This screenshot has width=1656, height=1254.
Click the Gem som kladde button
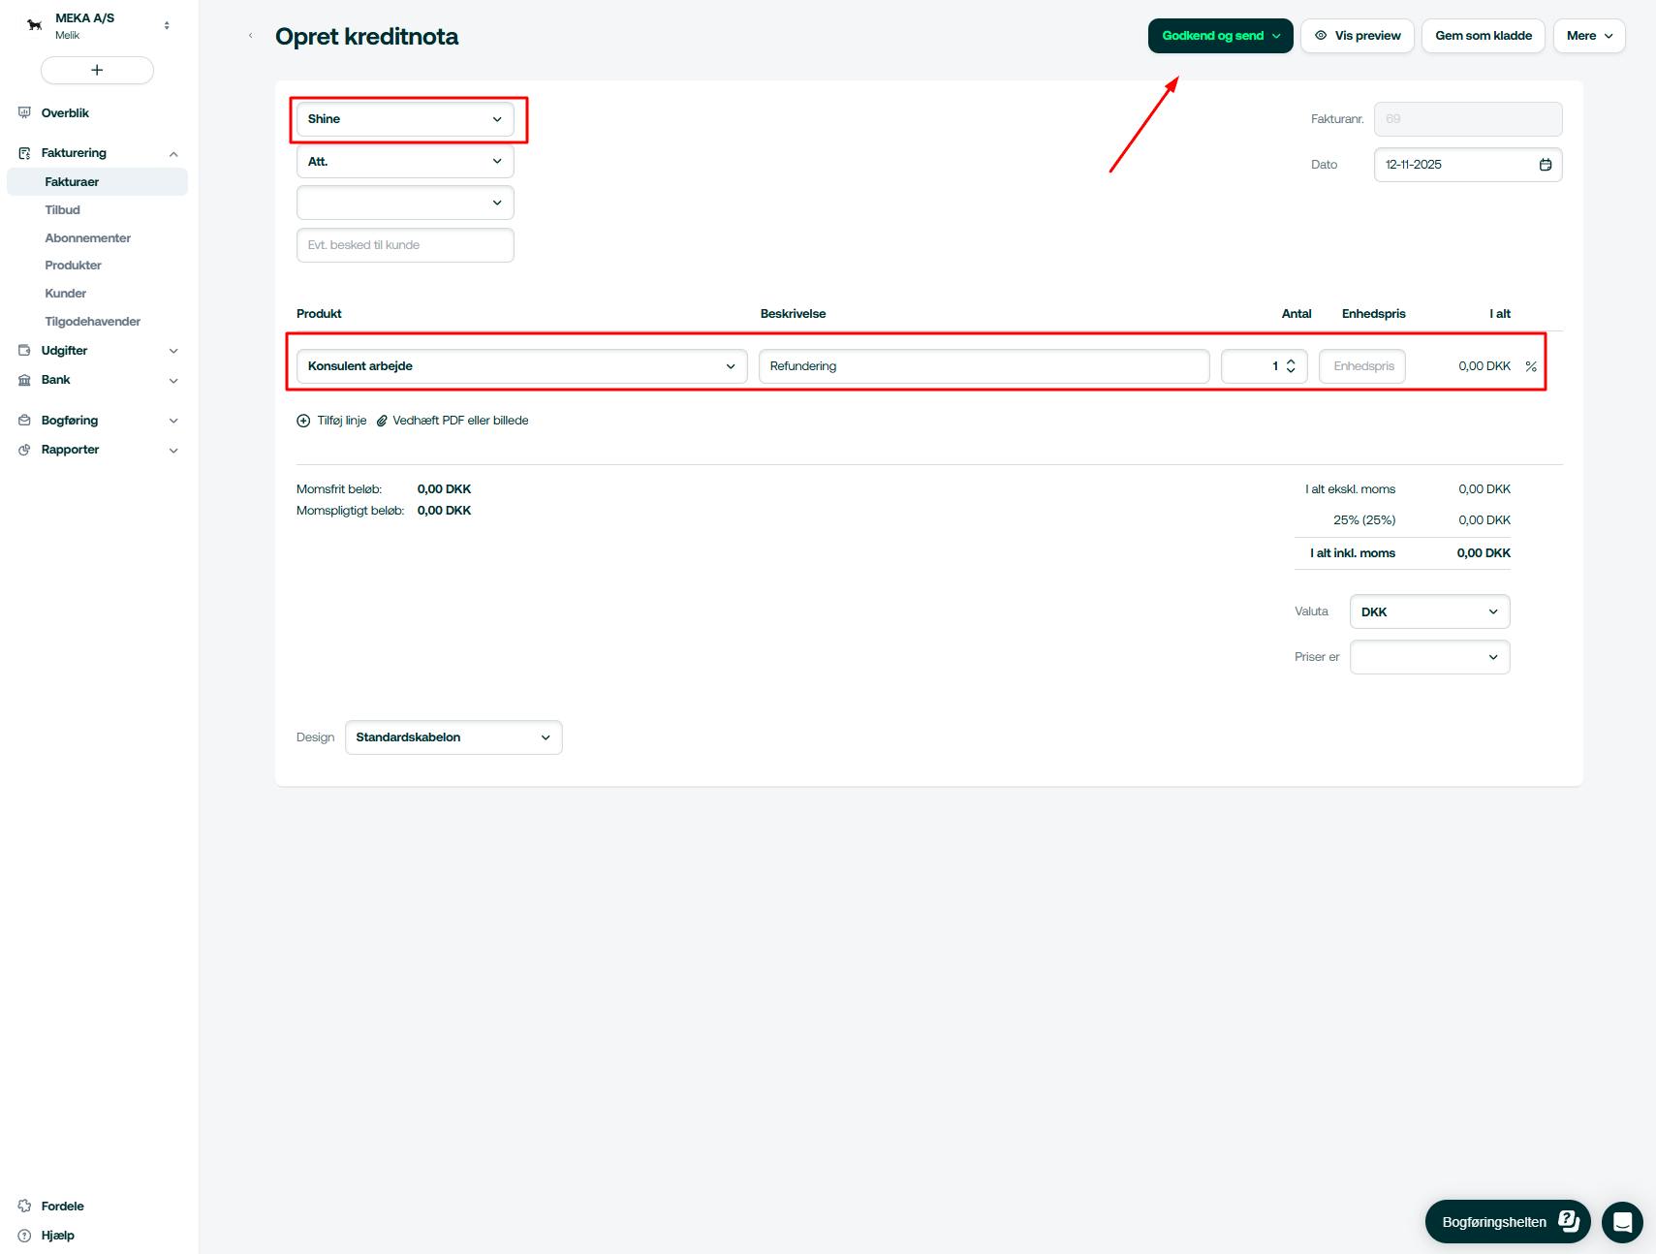[x=1483, y=36]
